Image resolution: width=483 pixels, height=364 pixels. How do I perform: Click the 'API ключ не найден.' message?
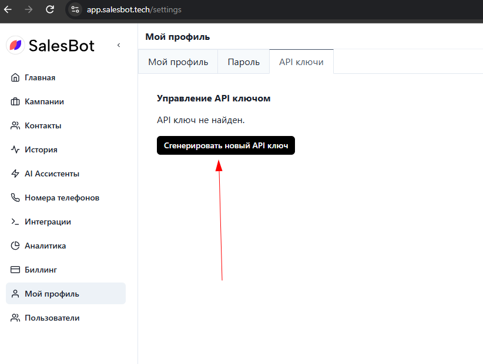200,120
